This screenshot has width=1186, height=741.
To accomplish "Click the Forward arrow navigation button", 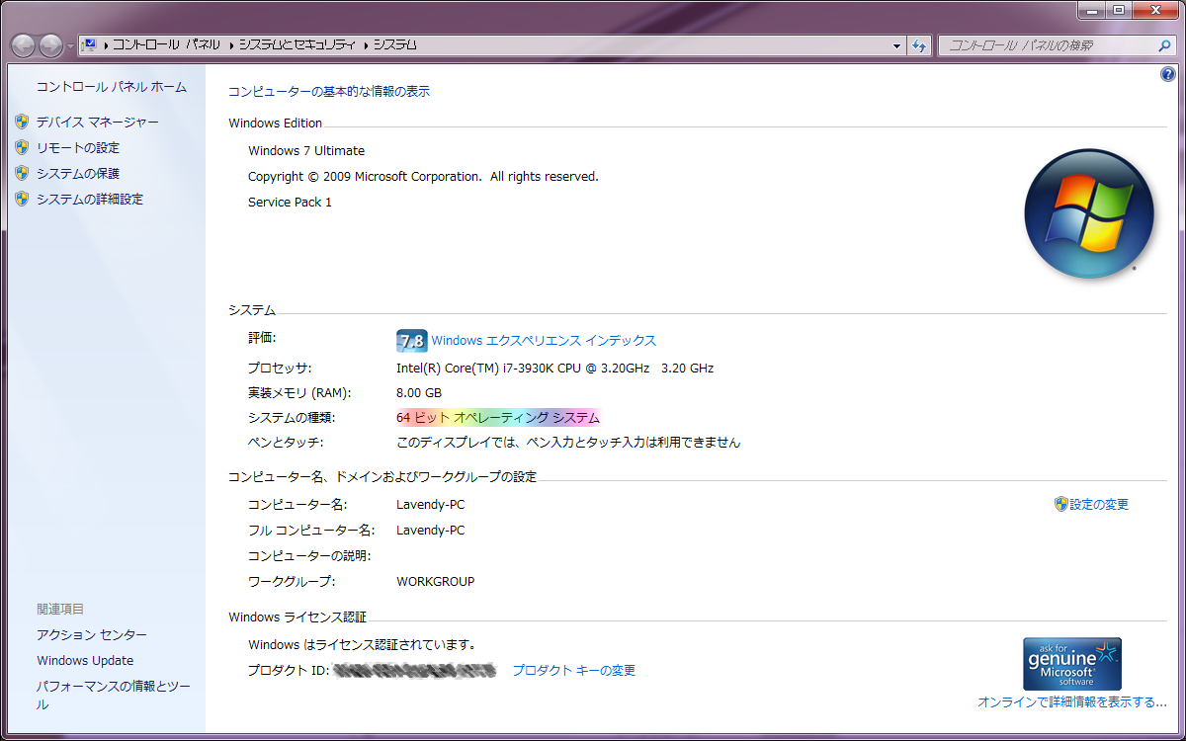I will pyautogui.click(x=51, y=45).
